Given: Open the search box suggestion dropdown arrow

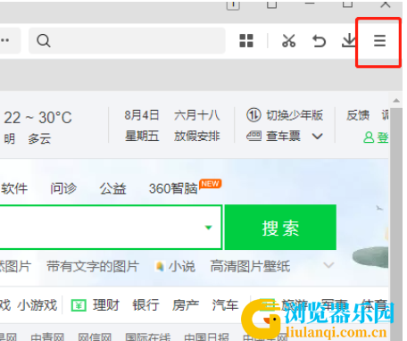Looking at the screenshot, I should click(x=209, y=228).
